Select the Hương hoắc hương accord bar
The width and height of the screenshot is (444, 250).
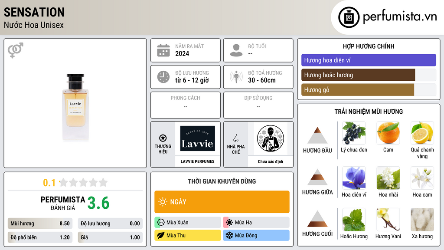pos(369,75)
